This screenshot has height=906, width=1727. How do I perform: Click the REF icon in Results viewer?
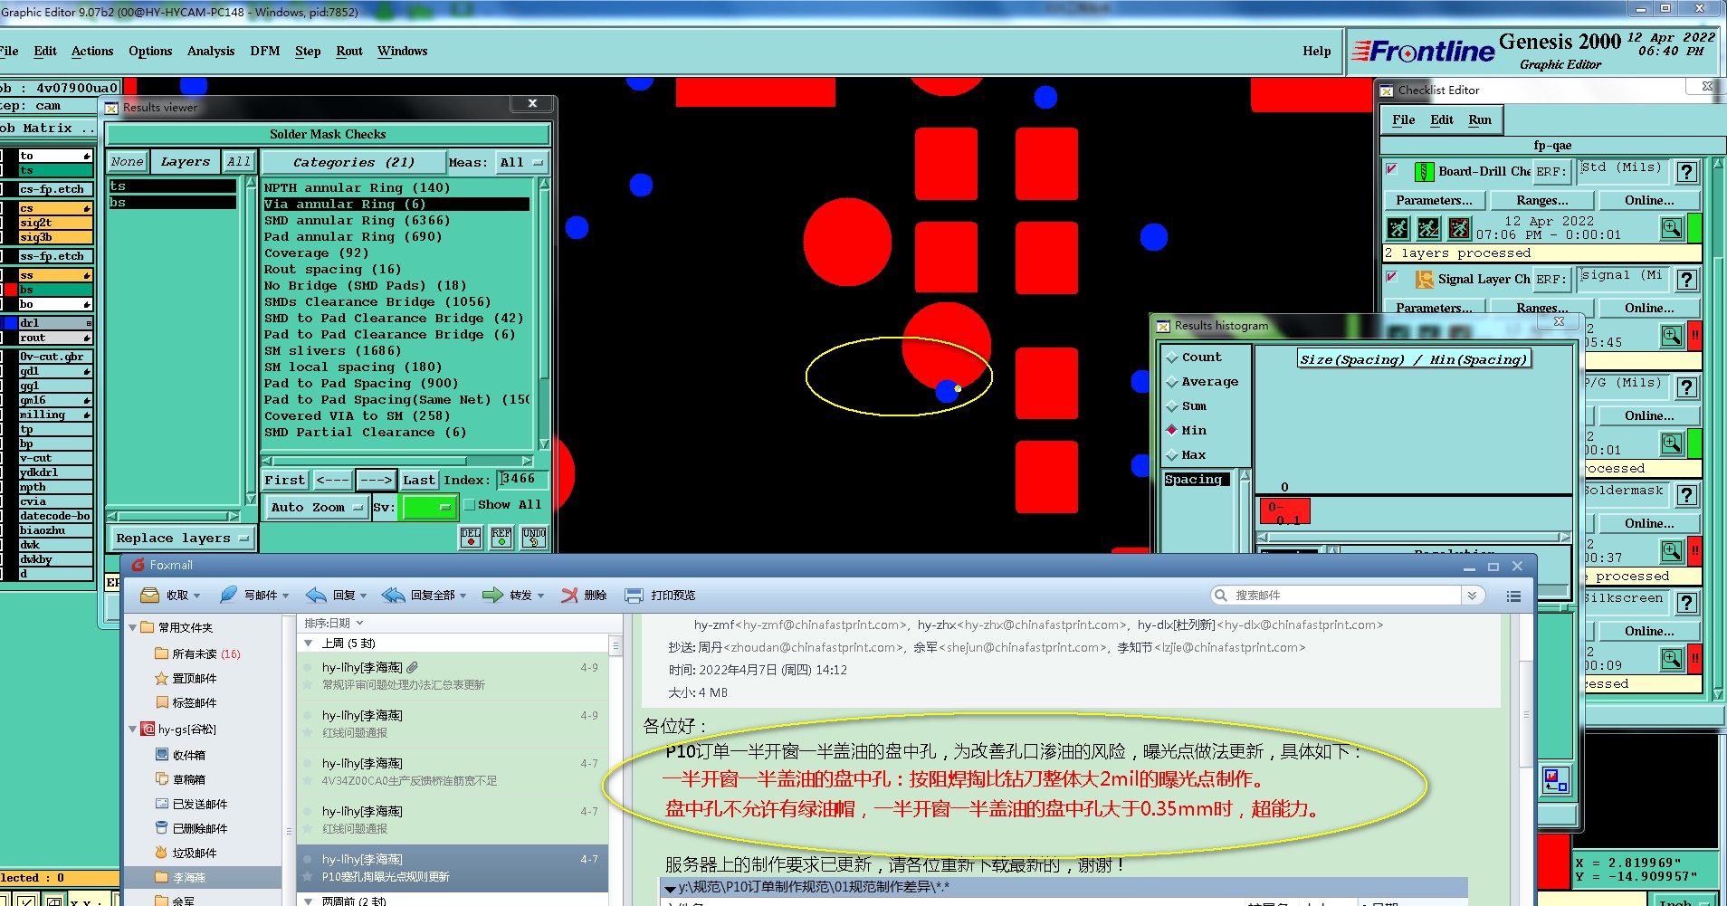pos(501,538)
